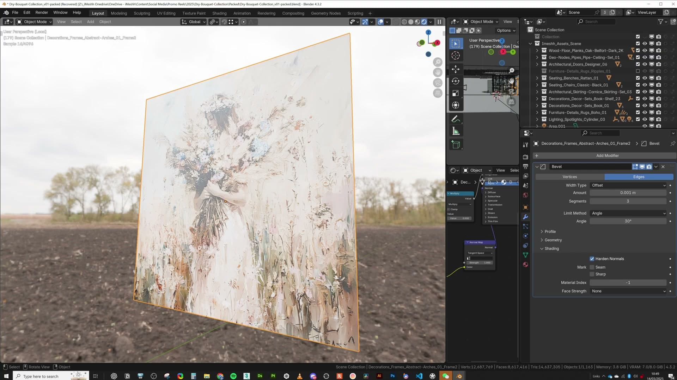Click the outliner Search field
The height and width of the screenshot is (380, 677).
point(596,22)
